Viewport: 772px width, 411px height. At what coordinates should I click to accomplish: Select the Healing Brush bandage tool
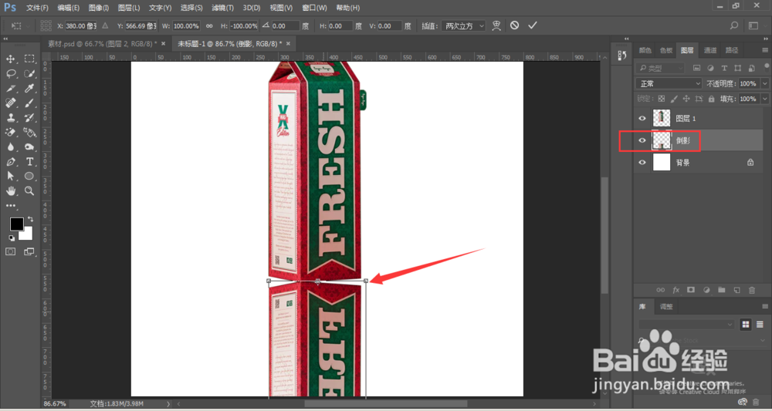[x=10, y=103]
